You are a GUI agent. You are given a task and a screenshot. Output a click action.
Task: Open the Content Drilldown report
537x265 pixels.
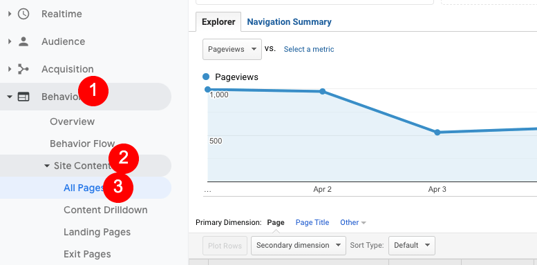pyautogui.click(x=106, y=210)
